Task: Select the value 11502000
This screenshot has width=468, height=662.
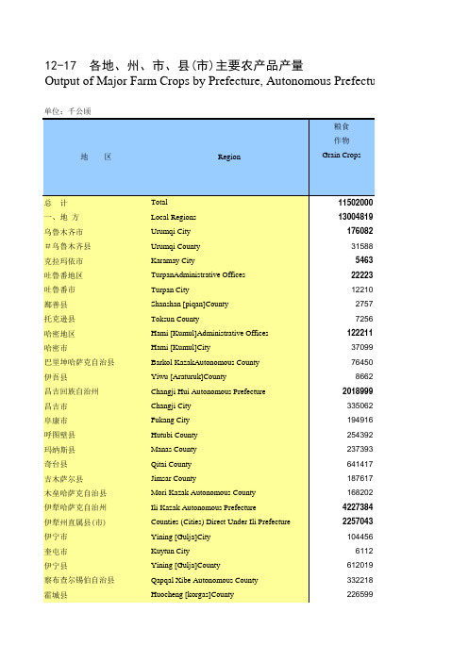Action: (x=355, y=203)
